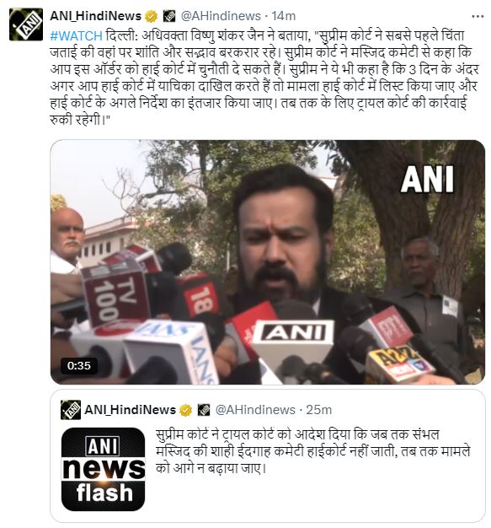Open the tweet via the 14m timestamp
491x528 pixels.
tap(284, 16)
